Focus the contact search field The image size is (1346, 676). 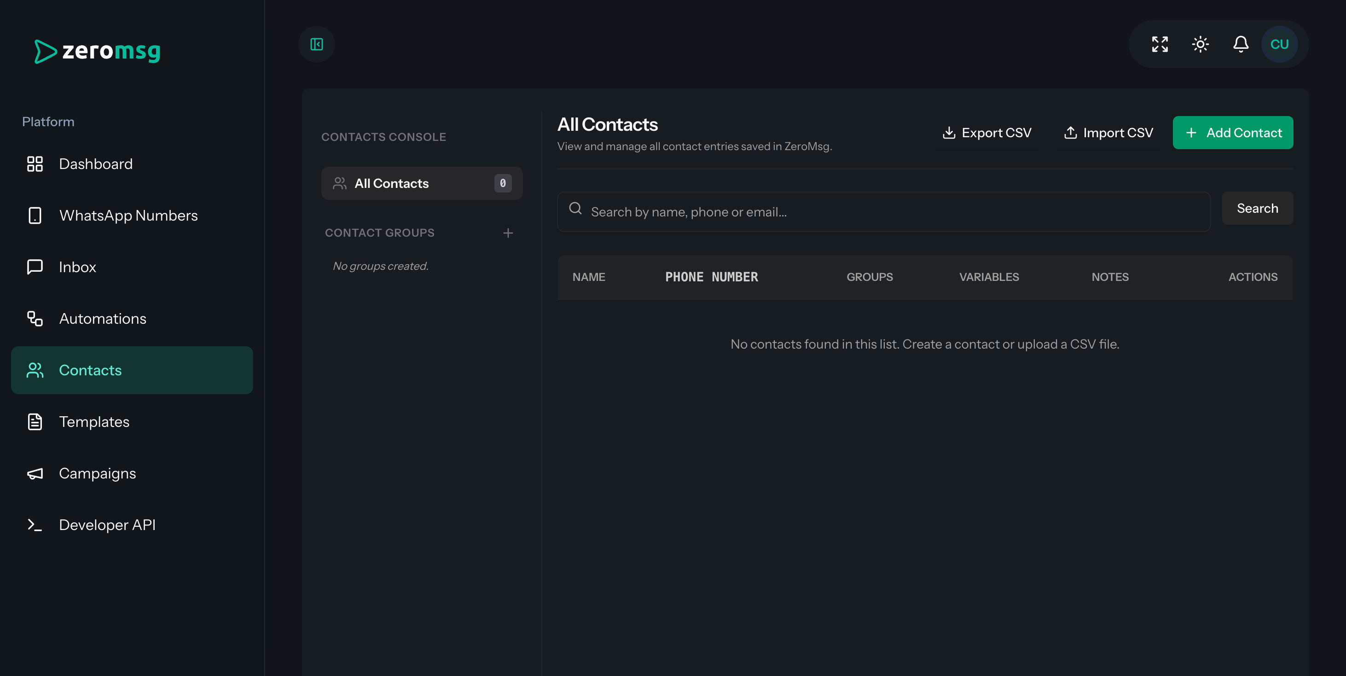[883, 212]
